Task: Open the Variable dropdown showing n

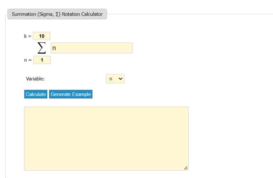Action: pos(115,79)
